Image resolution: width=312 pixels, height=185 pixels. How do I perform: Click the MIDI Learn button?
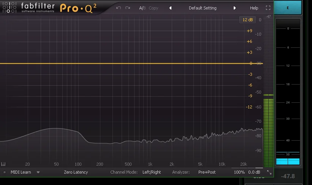coord(21,172)
